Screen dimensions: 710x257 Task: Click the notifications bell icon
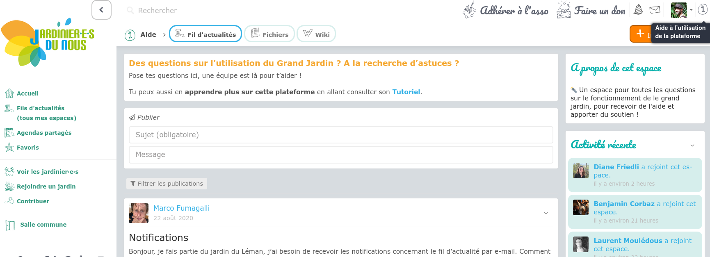638,10
